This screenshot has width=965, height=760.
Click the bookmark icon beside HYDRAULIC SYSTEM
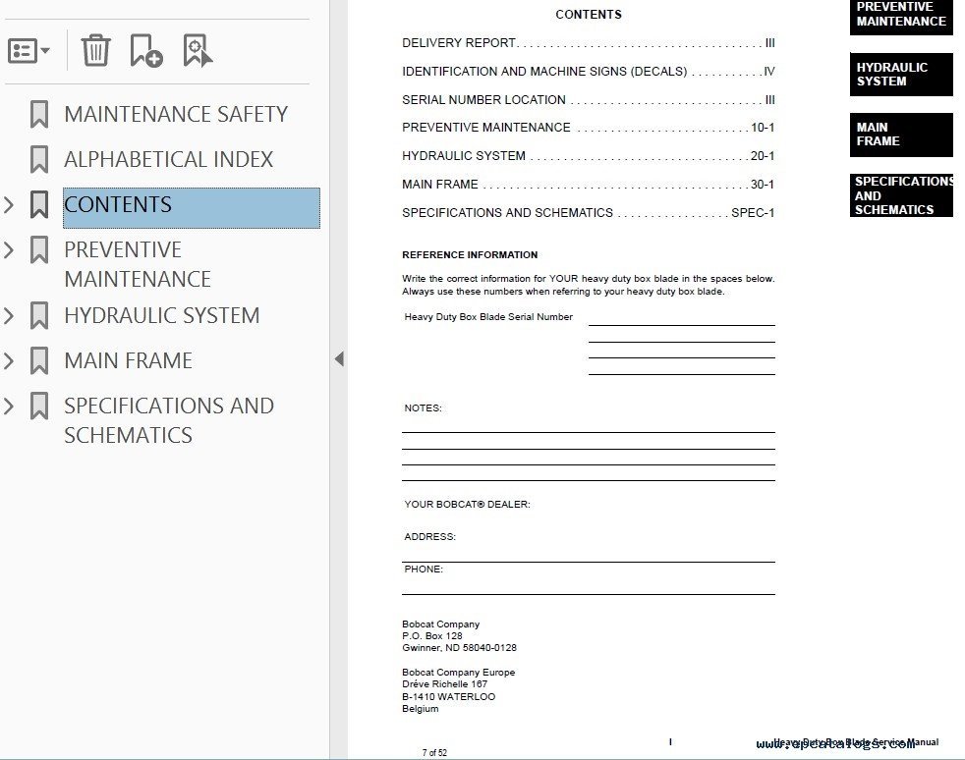[x=39, y=315]
